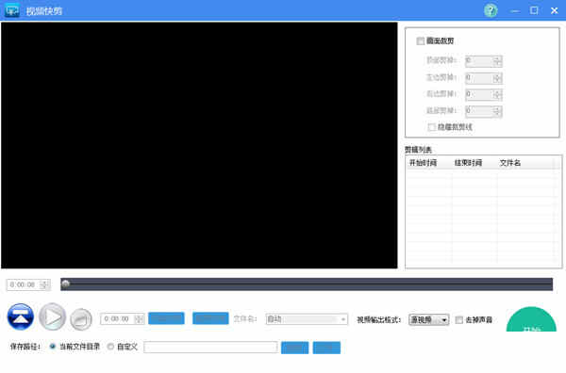
Task: Click the middle of the dark timeline bar
Action: tap(307, 284)
